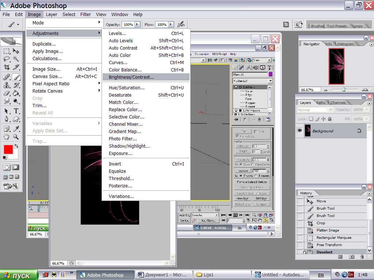Switch to Untitled Autodesk taskbar button
This screenshot has width=374, height=280.
click(x=280, y=275)
